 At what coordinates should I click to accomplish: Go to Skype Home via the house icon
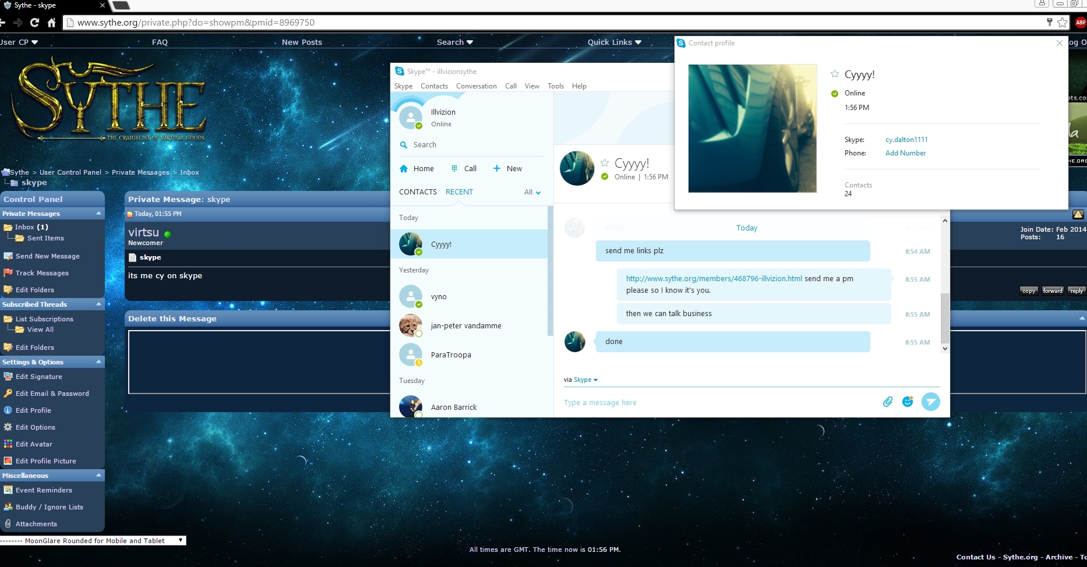404,169
